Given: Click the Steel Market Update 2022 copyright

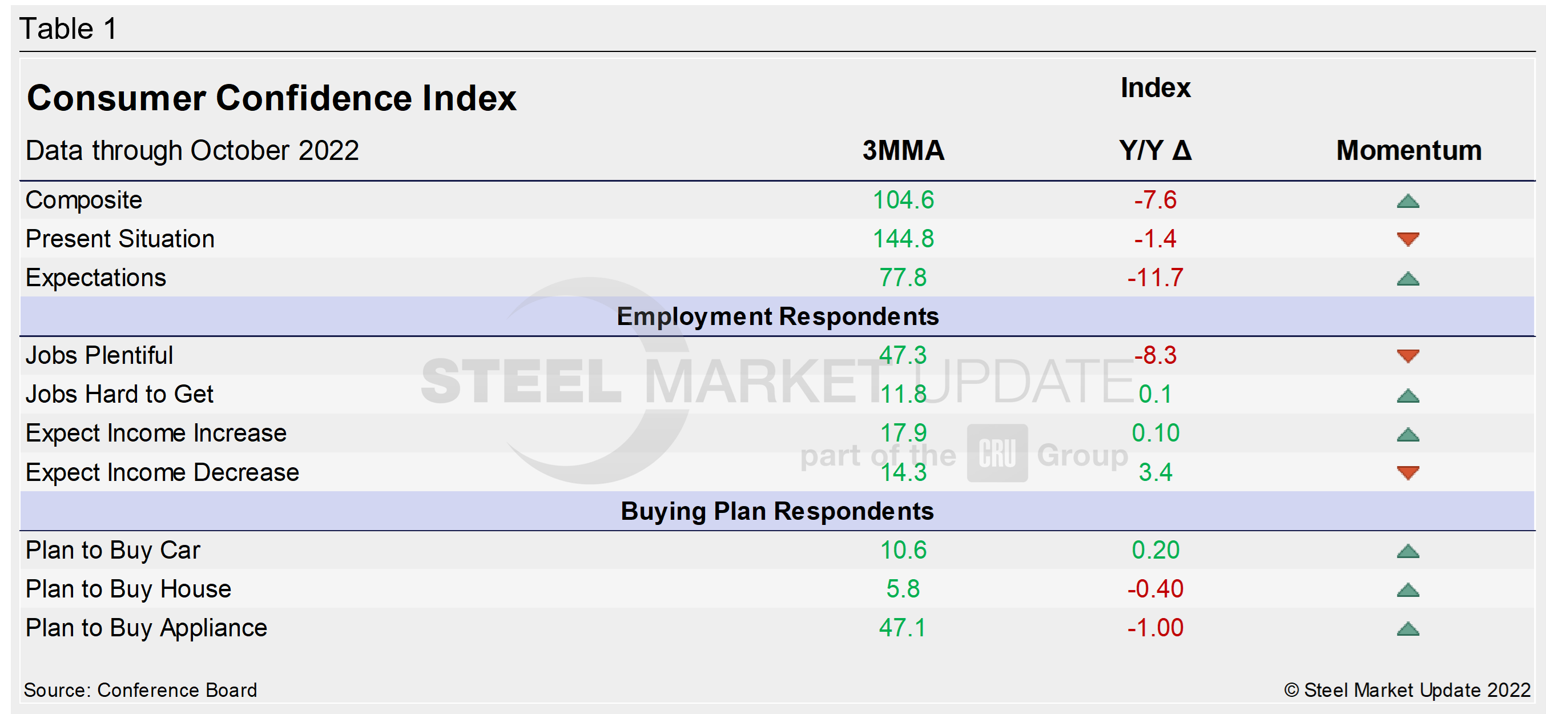Looking at the screenshot, I should (x=1407, y=690).
